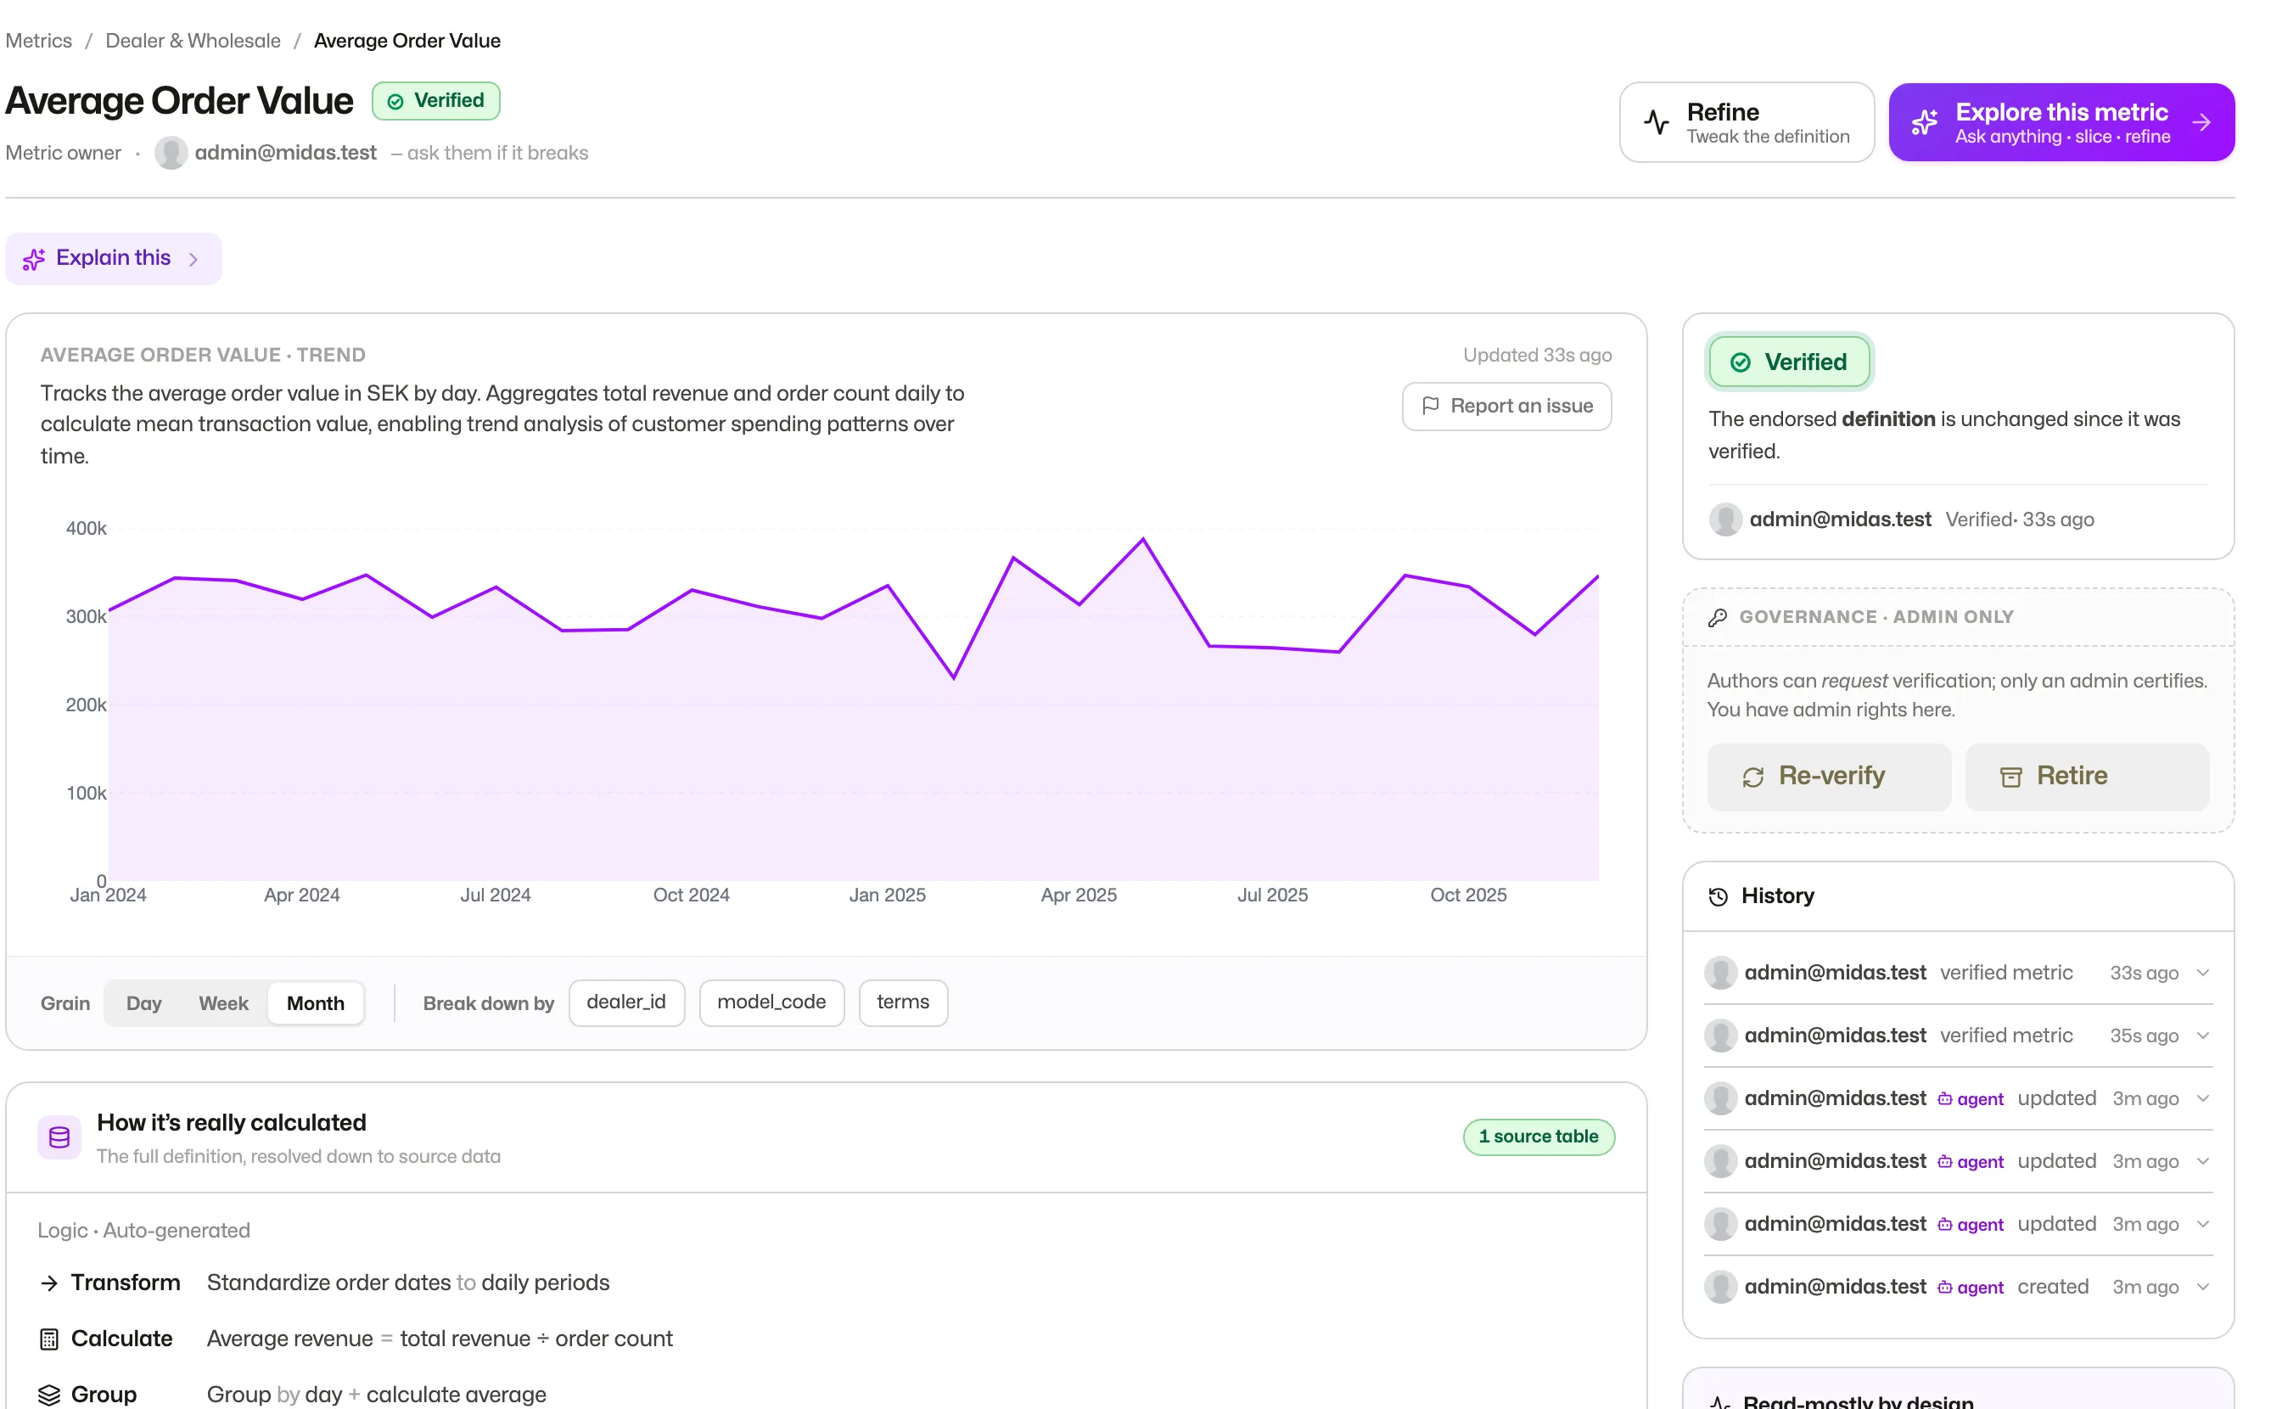Retire this metric

2087,777
